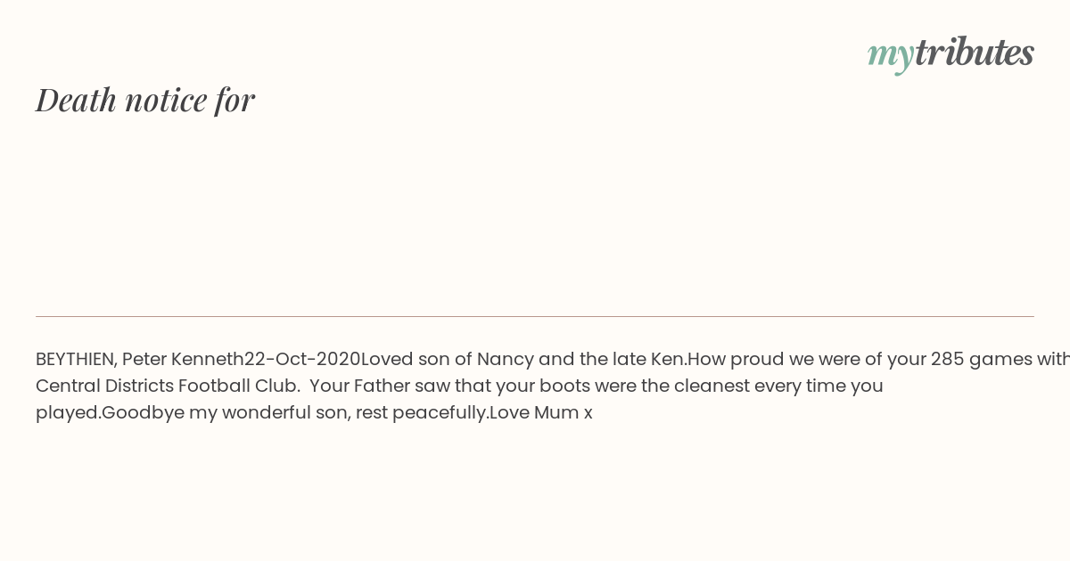
Task: Click the mytributes logo
Action: tap(951, 53)
